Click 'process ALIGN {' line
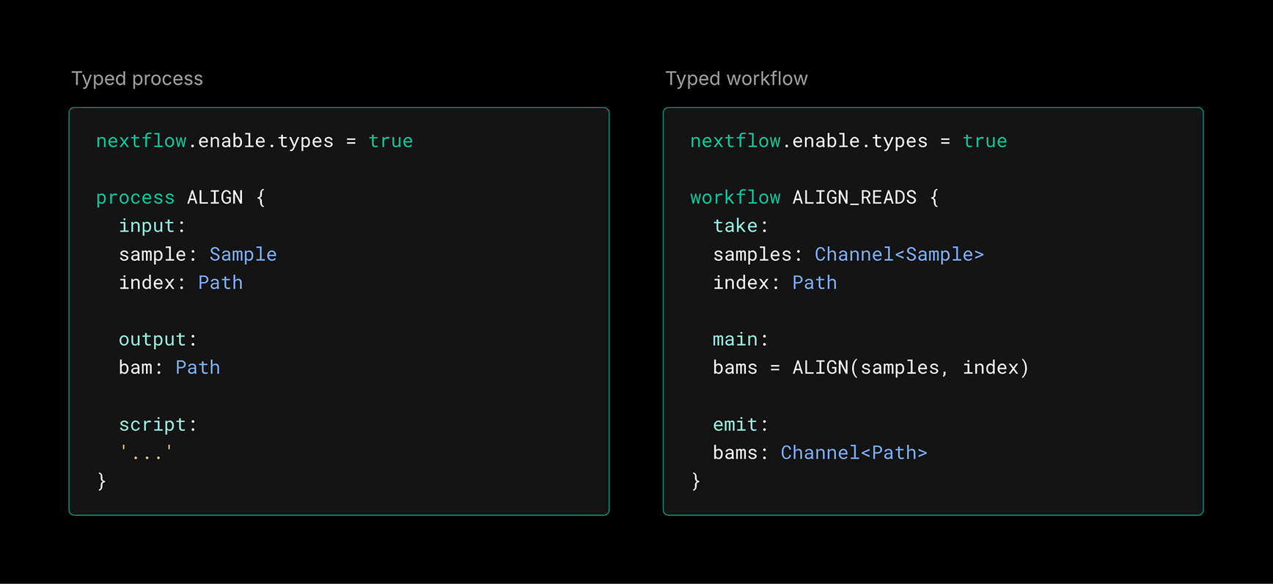The width and height of the screenshot is (1273, 584). 180,198
